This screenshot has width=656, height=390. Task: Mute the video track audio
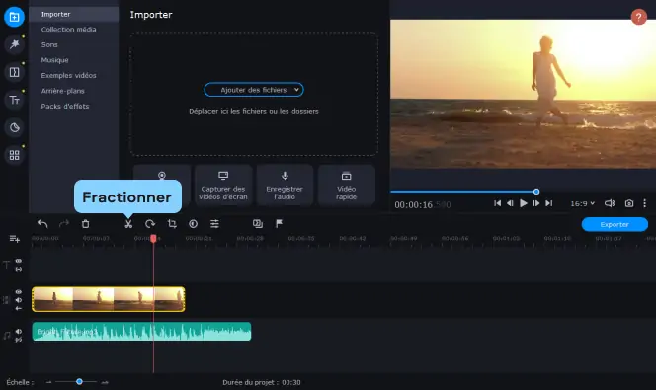click(19, 300)
